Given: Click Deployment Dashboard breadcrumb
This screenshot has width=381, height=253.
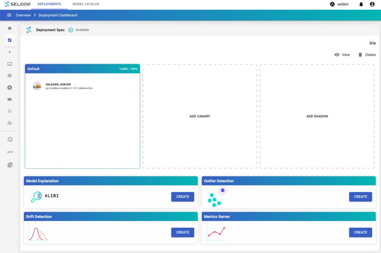Looking at the screenshot, I should [58, 15].
